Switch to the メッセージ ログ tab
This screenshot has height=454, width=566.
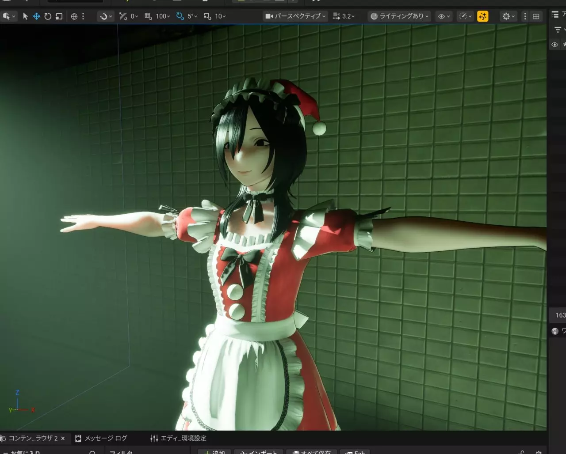[101, 438]
